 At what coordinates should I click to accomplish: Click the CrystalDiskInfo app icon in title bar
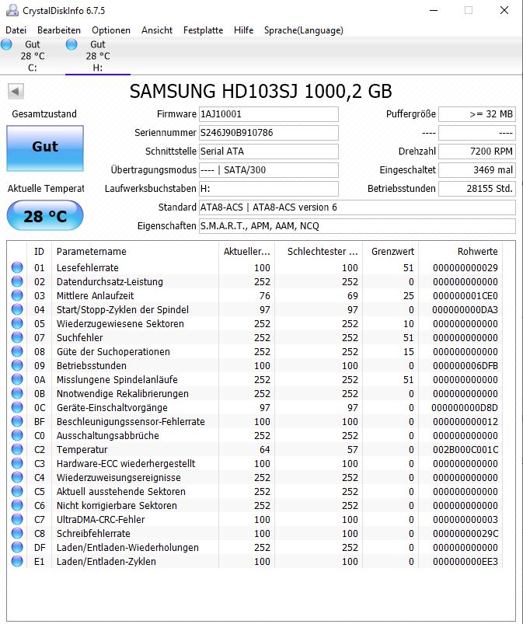point(12,10)
